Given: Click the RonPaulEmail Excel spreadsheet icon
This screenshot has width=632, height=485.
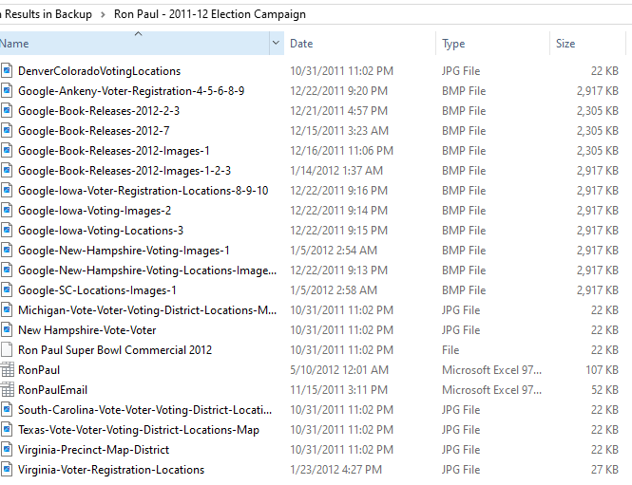Looking at the screenshot, I should click(7, 389).
